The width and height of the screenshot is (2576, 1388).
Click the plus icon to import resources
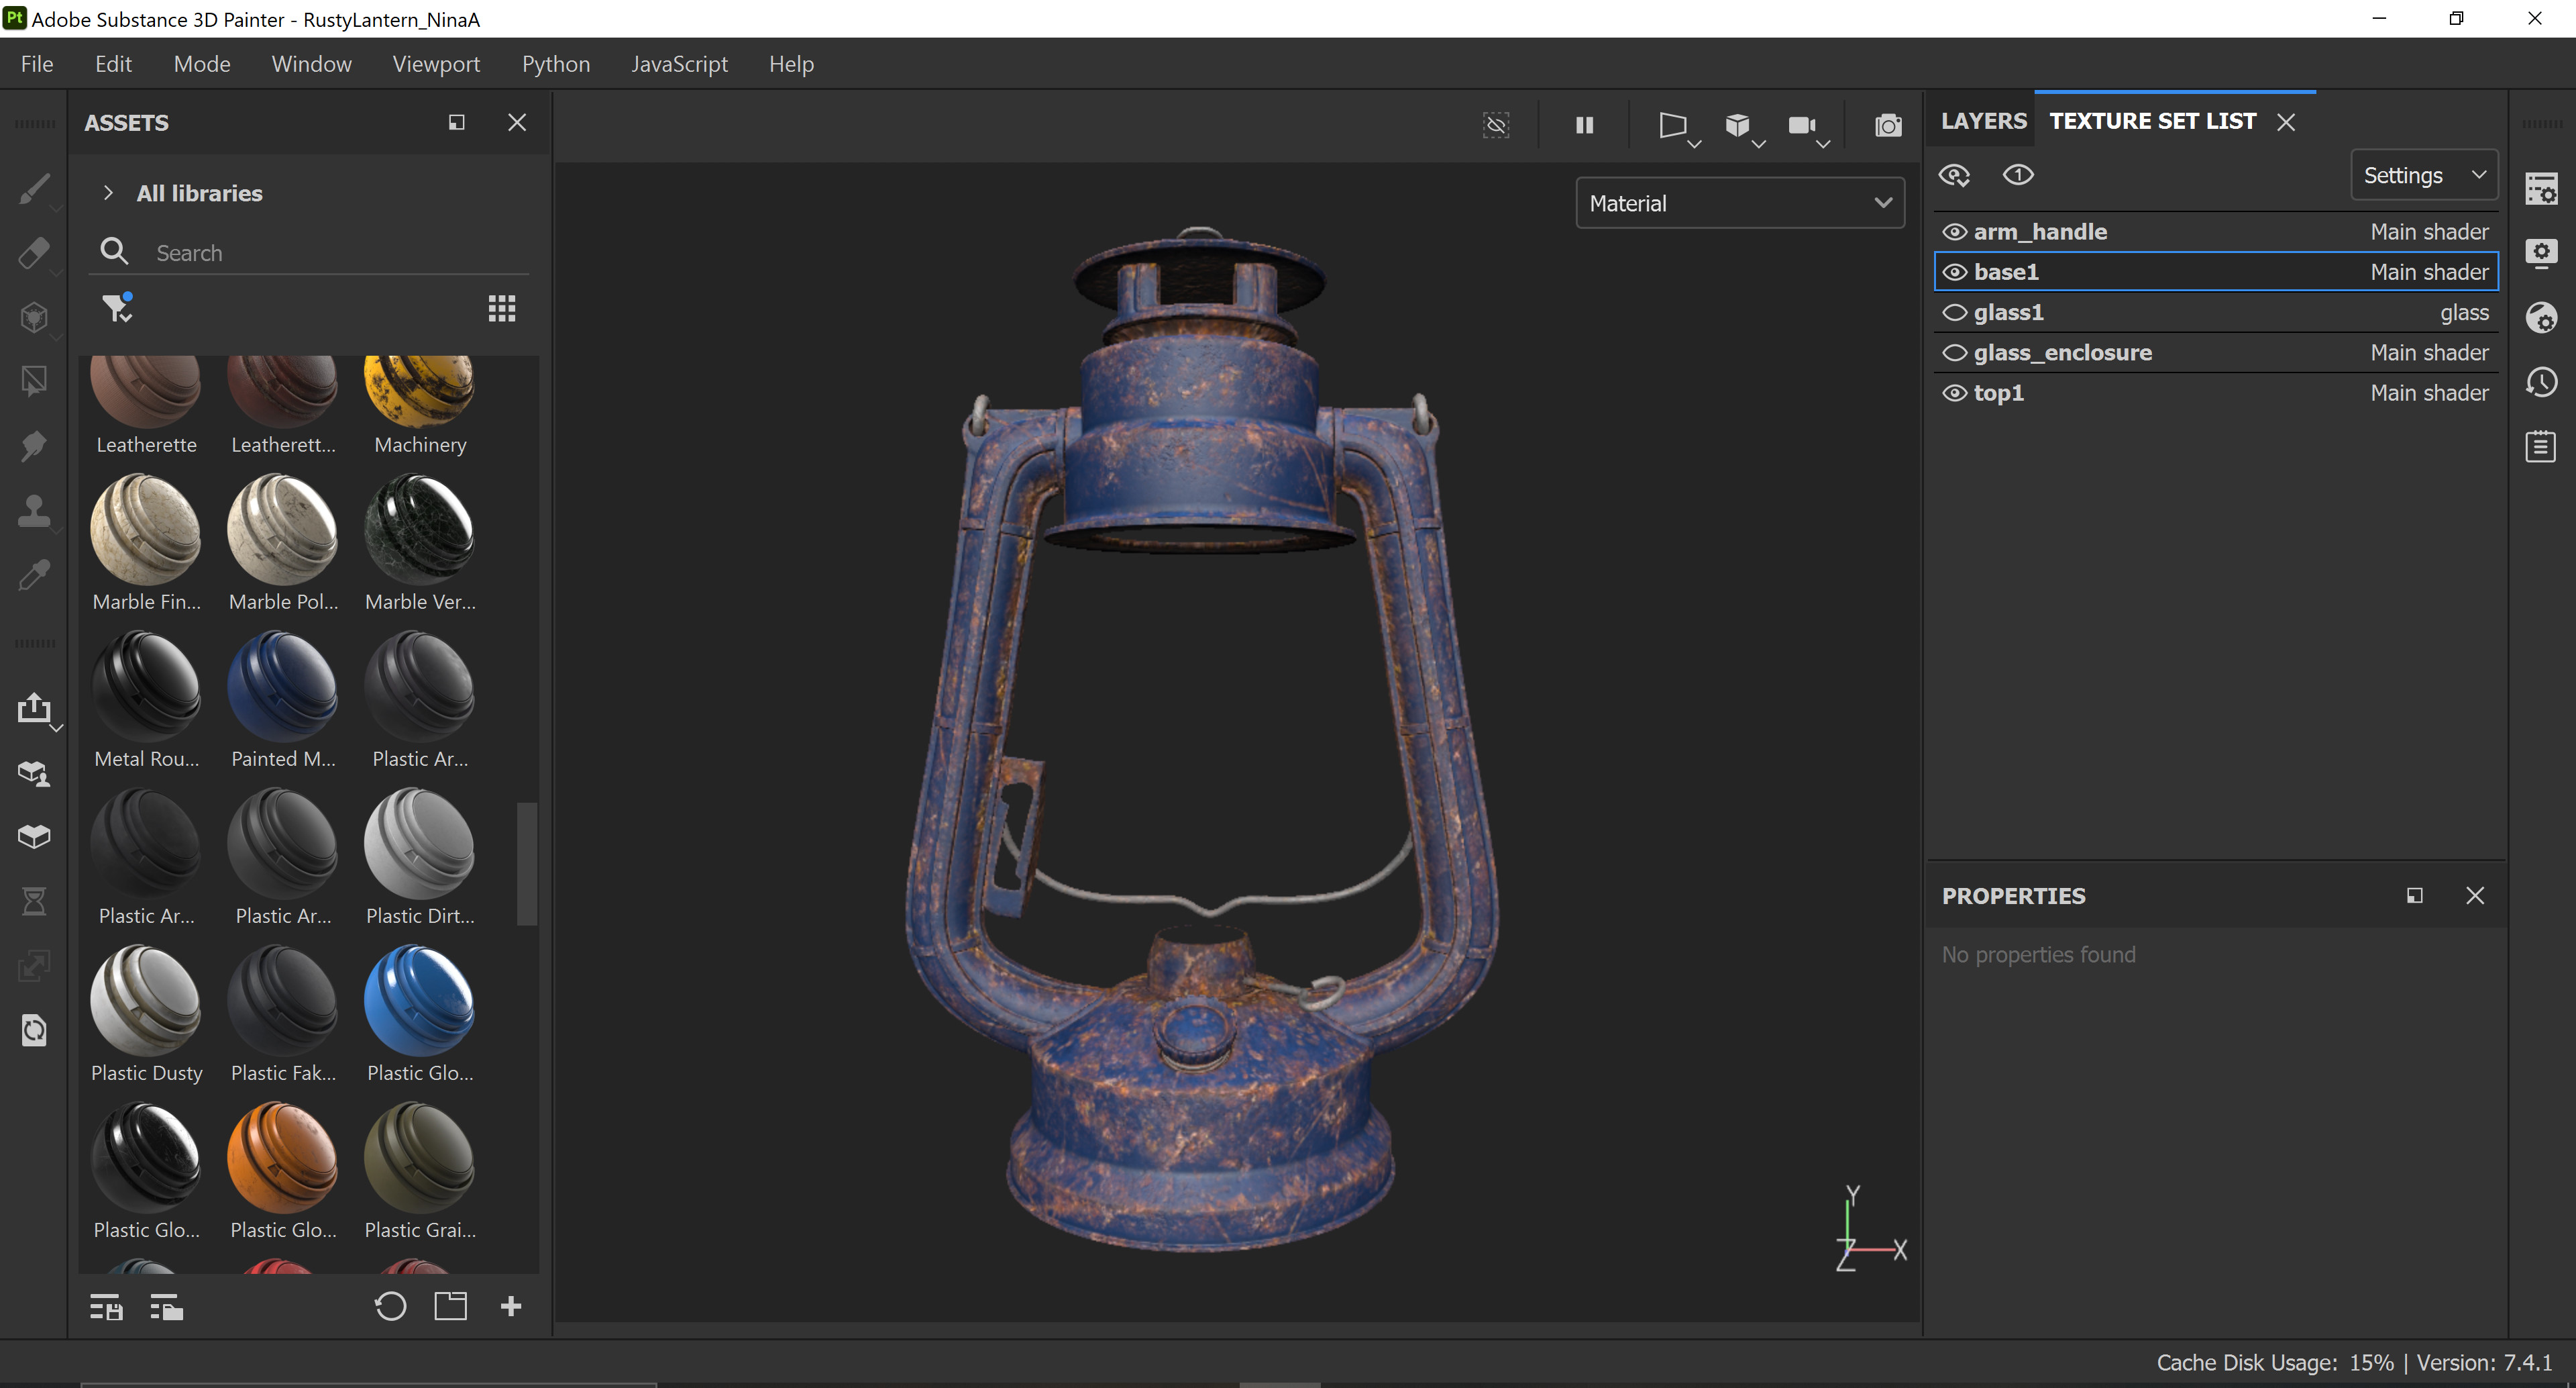511,1306
